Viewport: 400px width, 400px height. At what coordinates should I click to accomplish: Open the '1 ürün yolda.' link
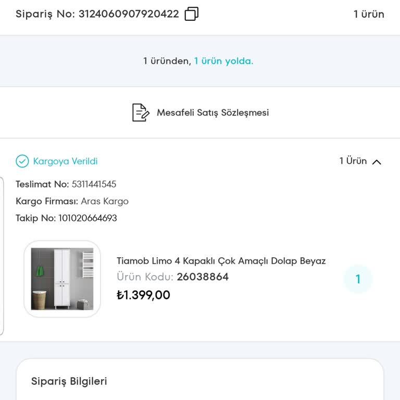[x=223, y=61]
